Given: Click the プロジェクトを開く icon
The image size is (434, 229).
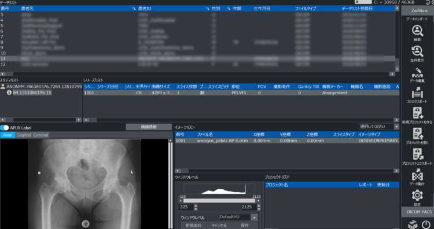Looking at the screenshot, I should [x=417, y=136].
